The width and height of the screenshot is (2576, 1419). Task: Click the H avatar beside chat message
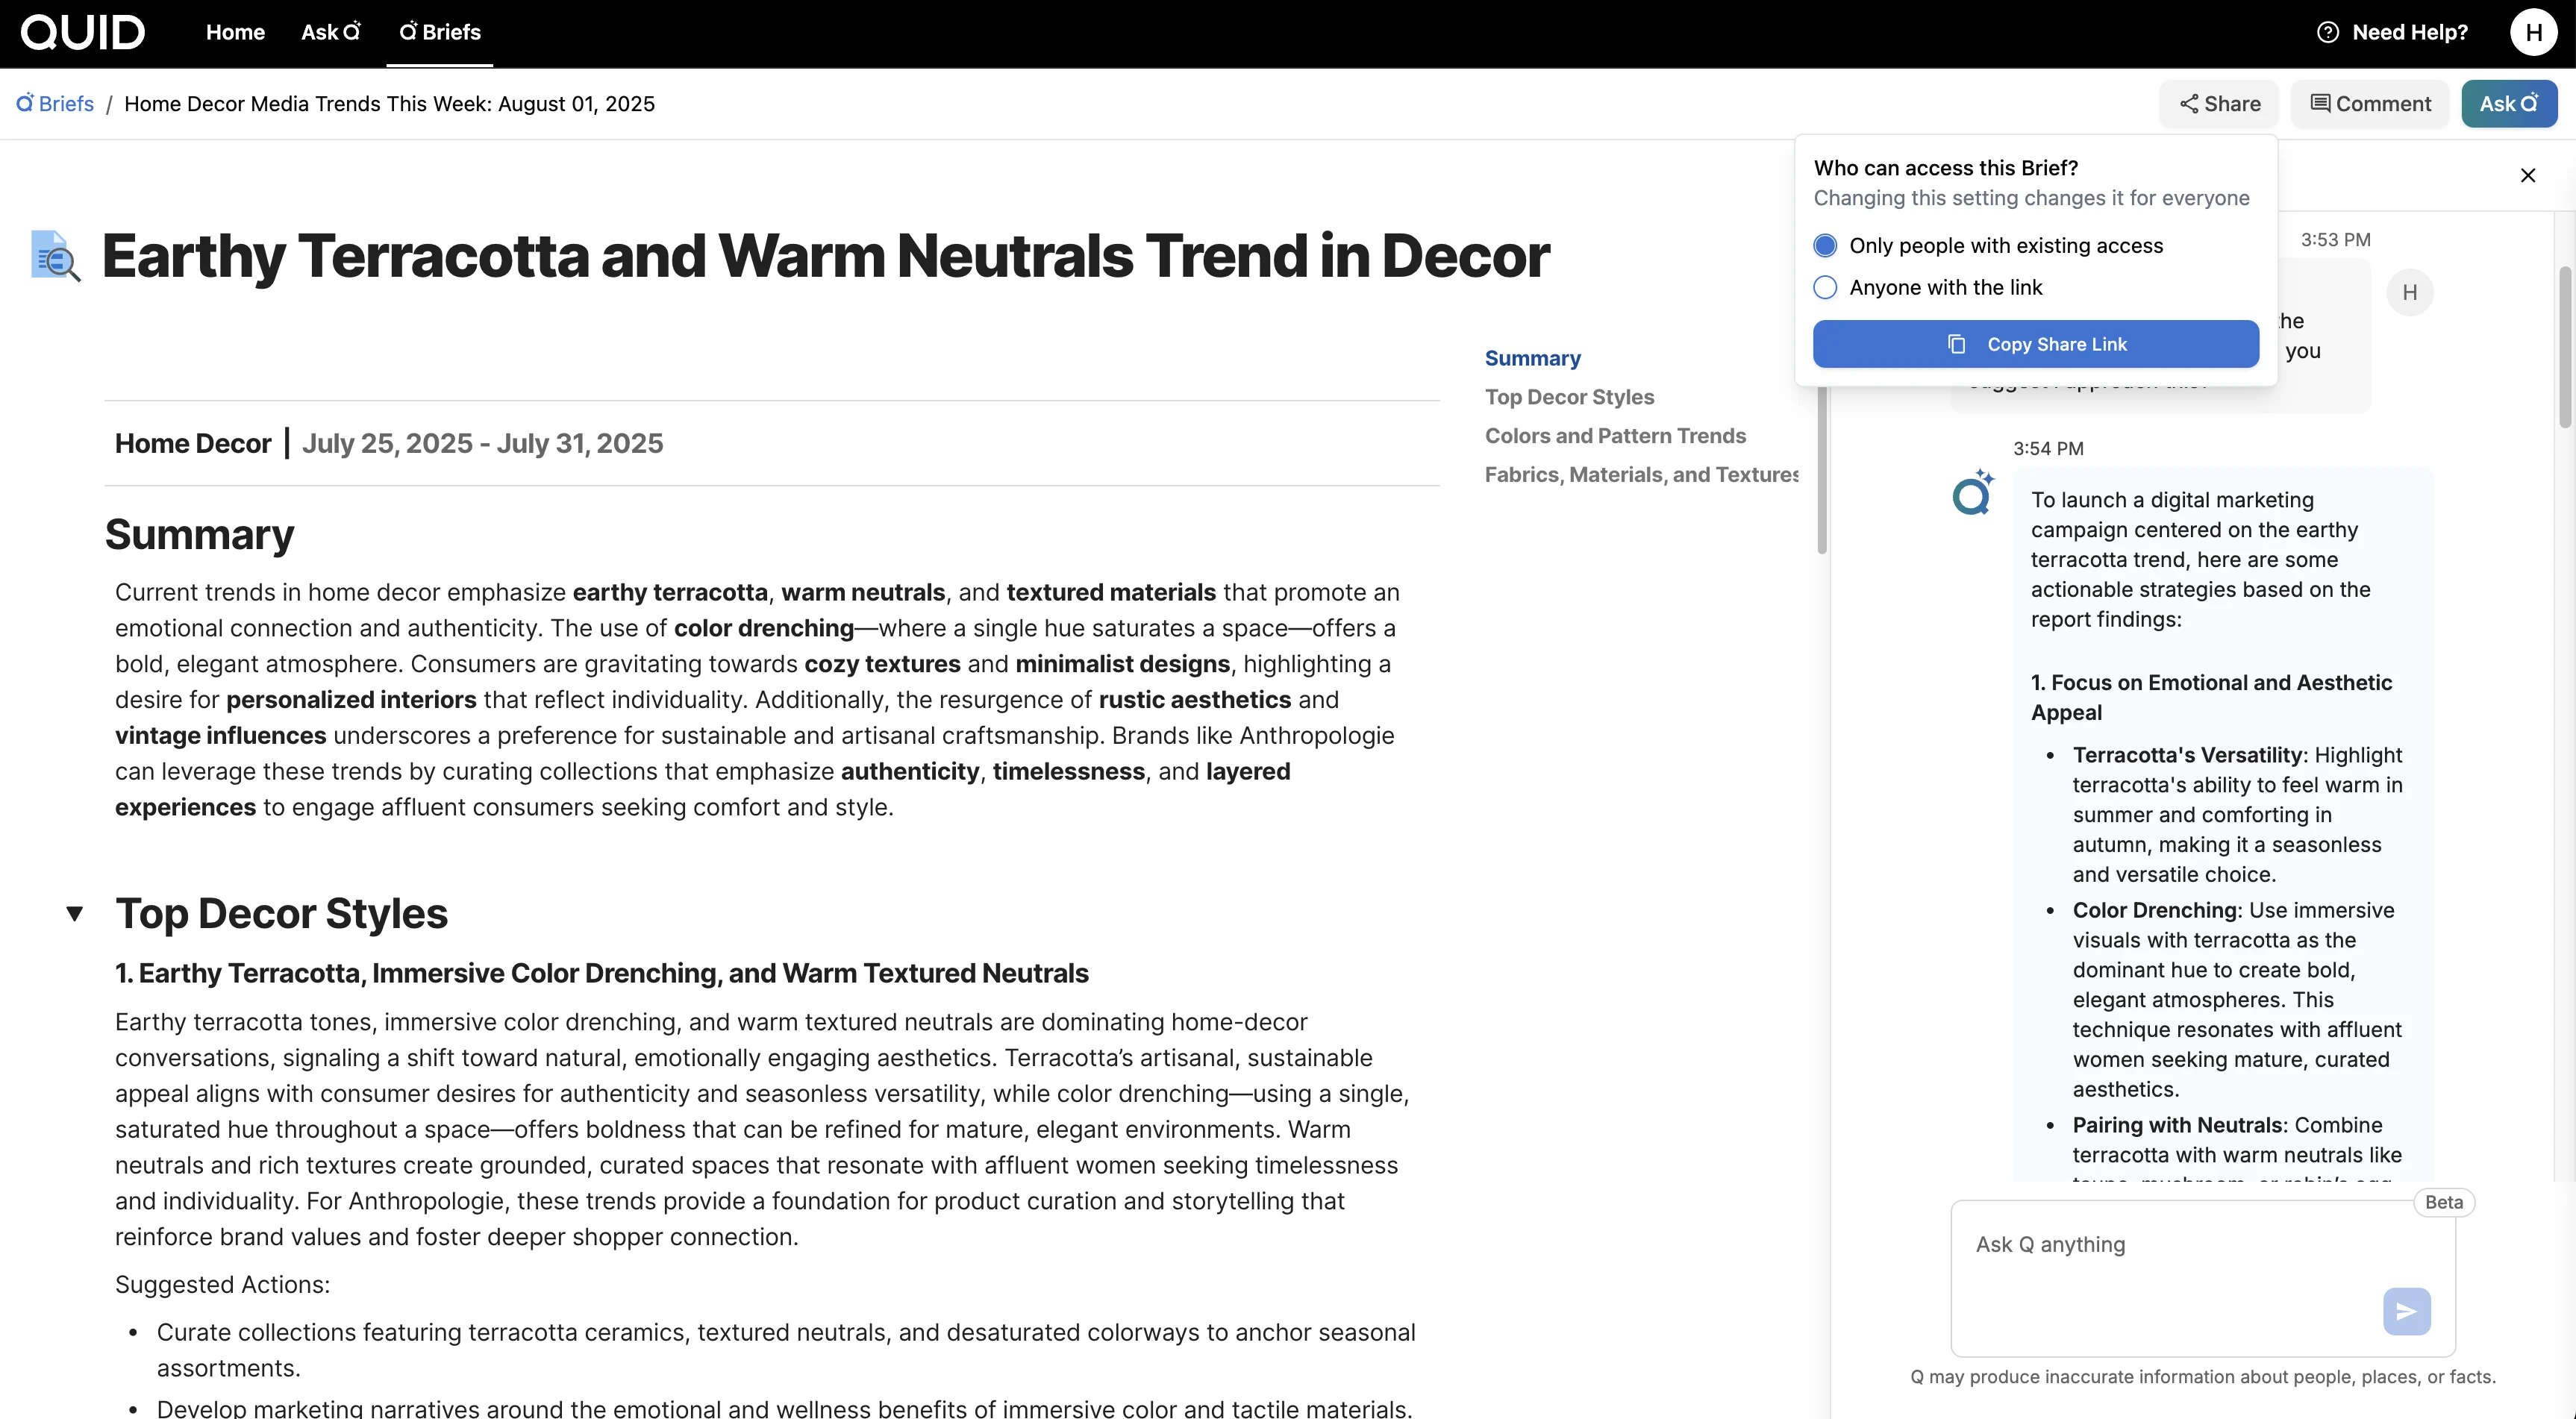2409,293
